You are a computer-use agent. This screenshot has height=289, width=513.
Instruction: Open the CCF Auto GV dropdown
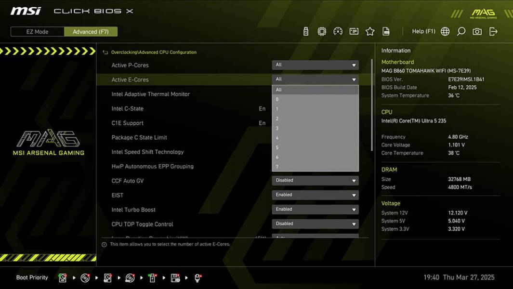click(x=315, y=180)
